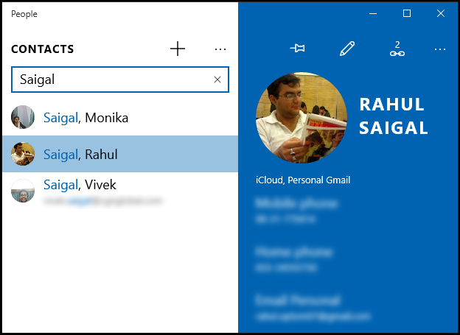Clear the Saigal search text
Viewport: 460px width, 335px height.
point(217,80)
